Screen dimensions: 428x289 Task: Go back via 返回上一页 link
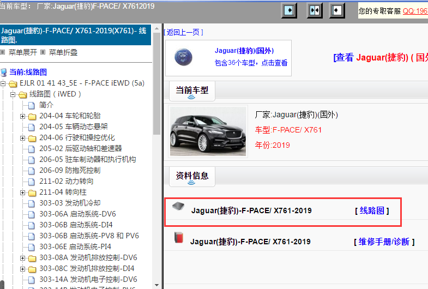pos(183,32)
